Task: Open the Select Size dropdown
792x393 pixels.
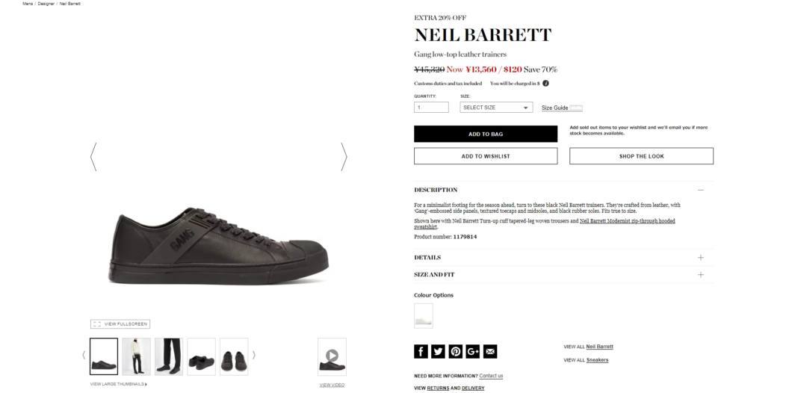Action: 496,108
